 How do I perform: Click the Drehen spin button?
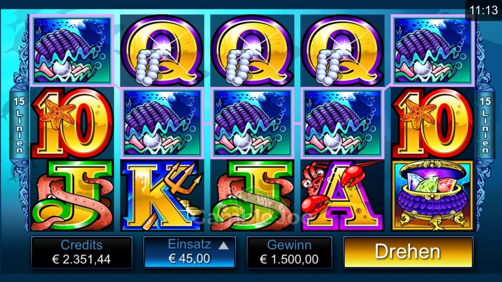[408, 252]
